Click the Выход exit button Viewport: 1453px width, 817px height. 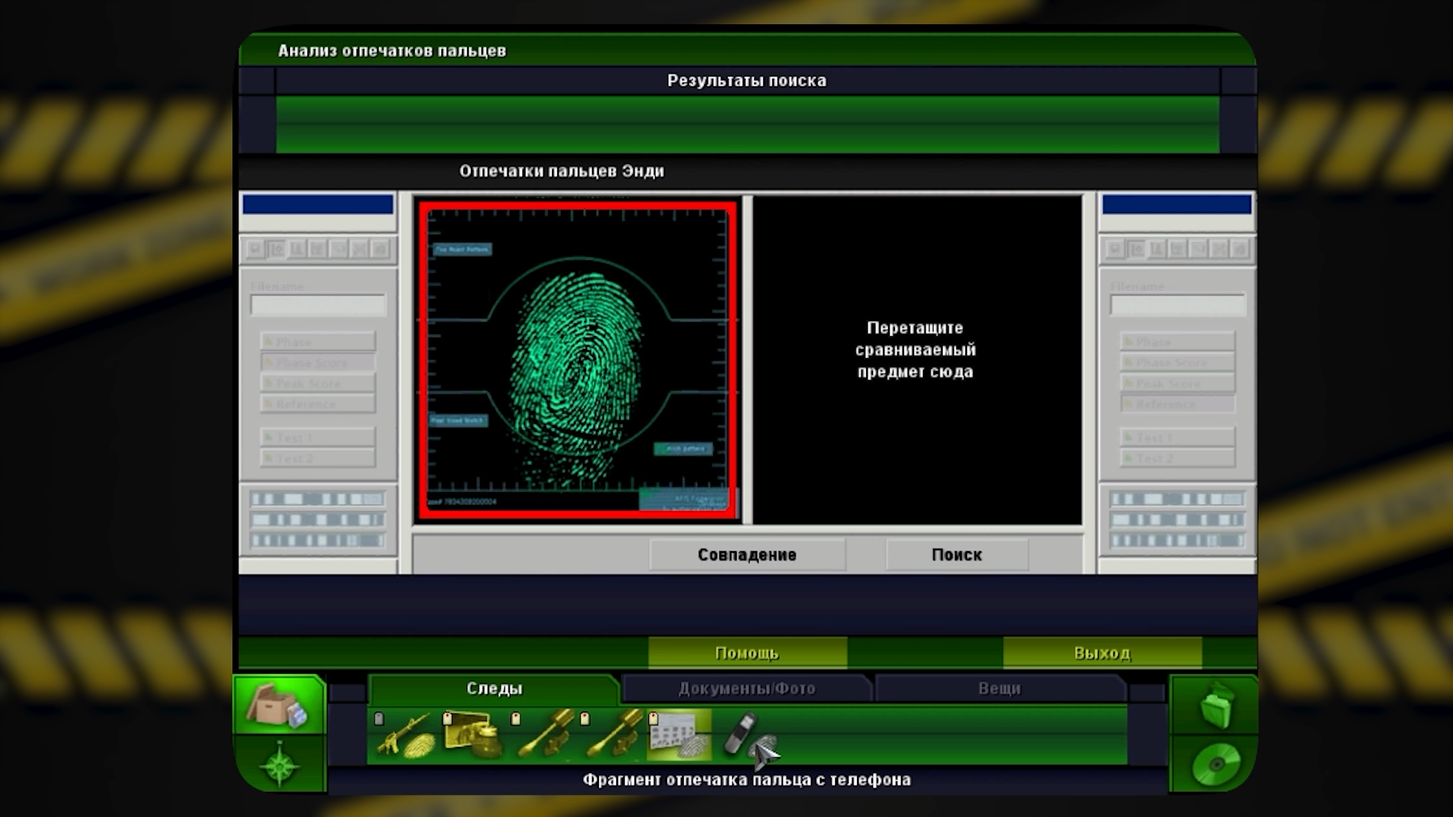(1102, 653)
